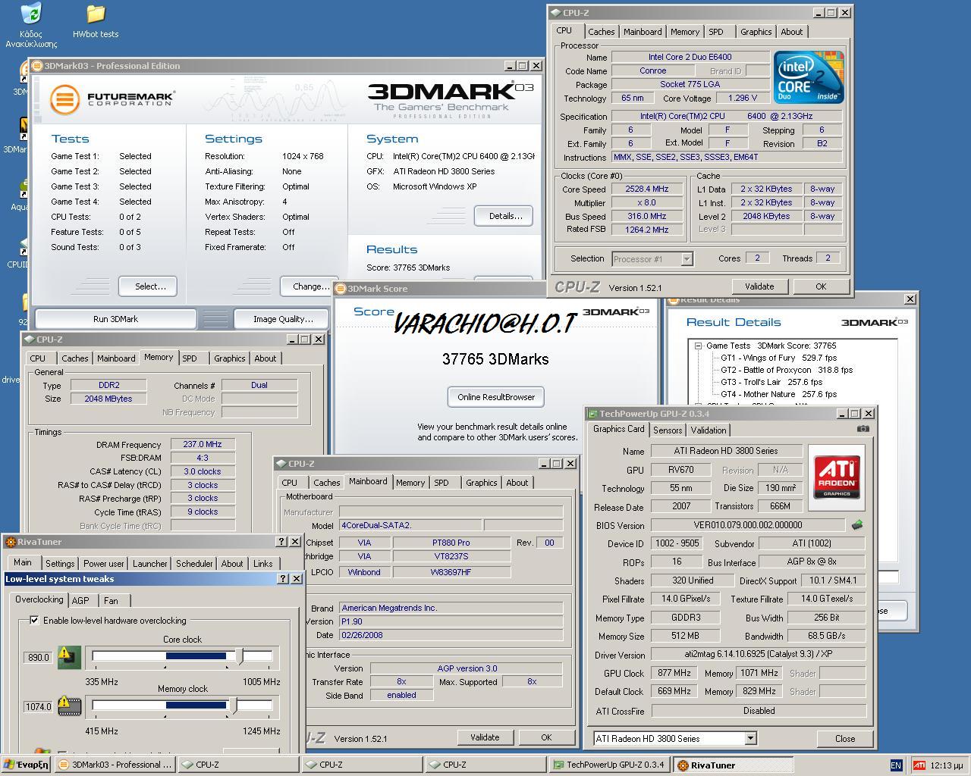971x776 pixels.
Task: Select GT2 - Battle of Proxycon result
Action: pyautogui.click(x=786, y=370)
